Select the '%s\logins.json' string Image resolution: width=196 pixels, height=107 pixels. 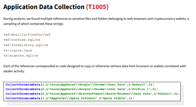point(18,51)
